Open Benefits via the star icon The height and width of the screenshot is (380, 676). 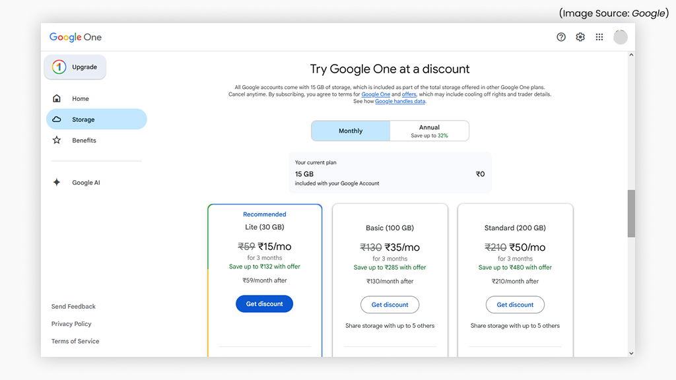click(x=57, y=140)
